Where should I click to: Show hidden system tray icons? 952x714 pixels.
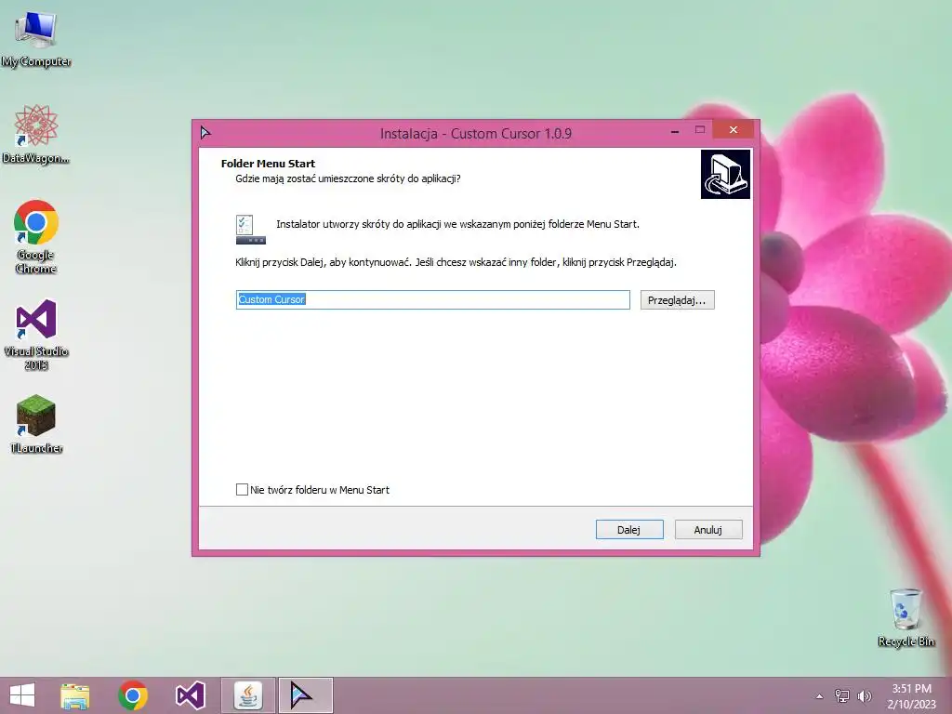(x=820, y=696)
